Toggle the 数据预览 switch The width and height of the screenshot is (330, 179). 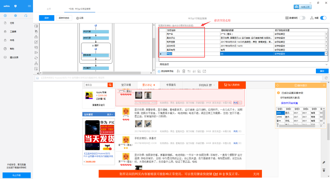(302, 18)
